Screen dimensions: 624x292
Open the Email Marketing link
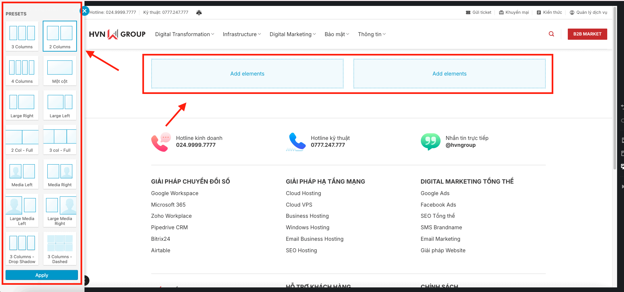click(441, 239)
